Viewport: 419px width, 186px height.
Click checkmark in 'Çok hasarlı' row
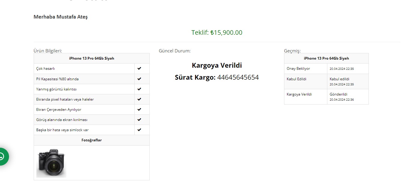click(x=139, y=69)
